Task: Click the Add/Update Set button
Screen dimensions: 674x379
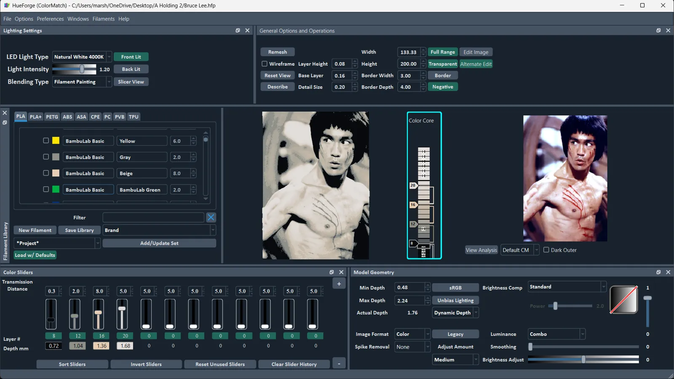Action: click(159, 243)
